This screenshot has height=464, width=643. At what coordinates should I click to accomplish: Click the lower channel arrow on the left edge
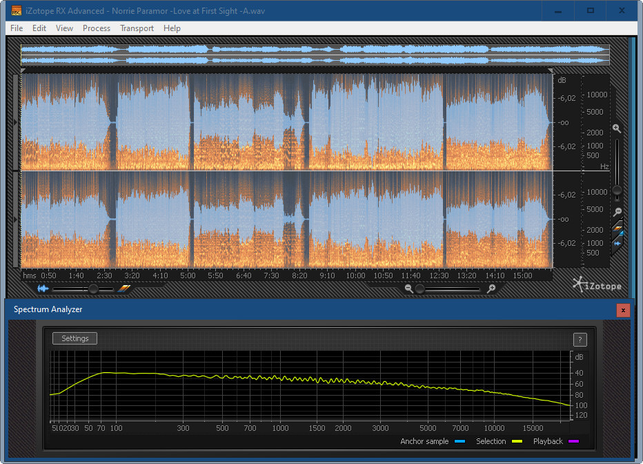pos(16,219)
